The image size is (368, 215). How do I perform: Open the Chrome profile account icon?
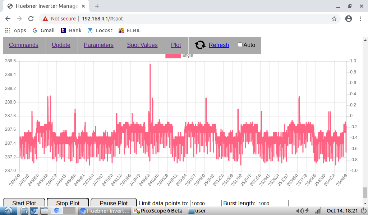348,19
